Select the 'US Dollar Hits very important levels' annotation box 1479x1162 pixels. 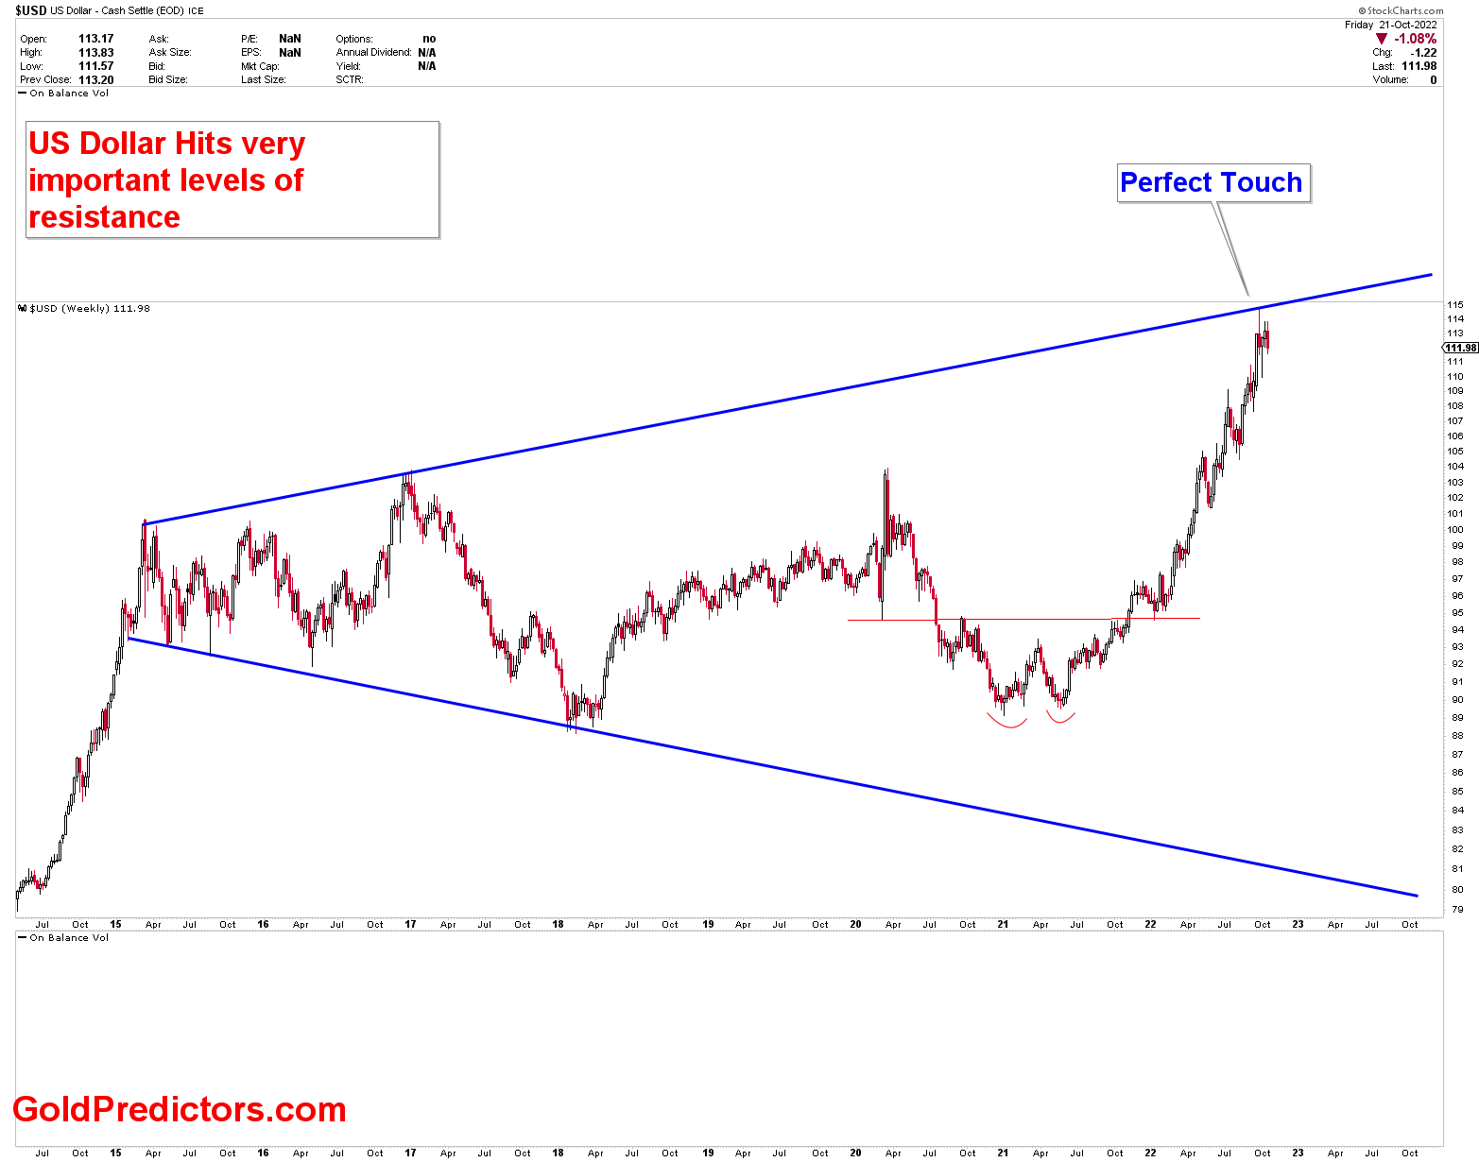coord(232,179)
